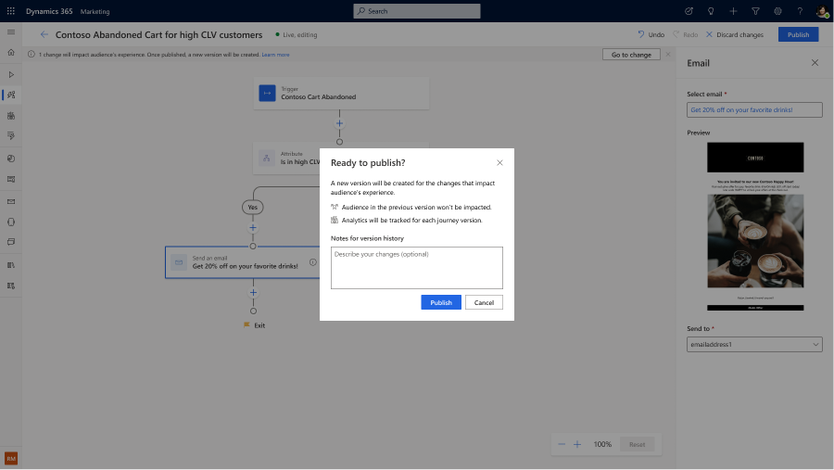Dismiss the change notification bar

tap(668, 55)
